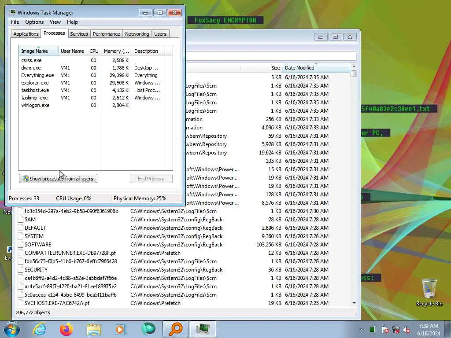Screen dimensions: 451x338
Task: Show hidden tray icons arrow
Action: pos(361,330)
